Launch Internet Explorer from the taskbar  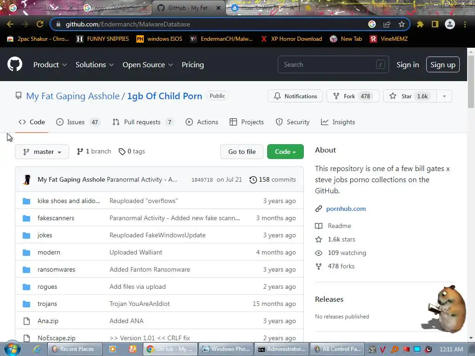(37, 349)
